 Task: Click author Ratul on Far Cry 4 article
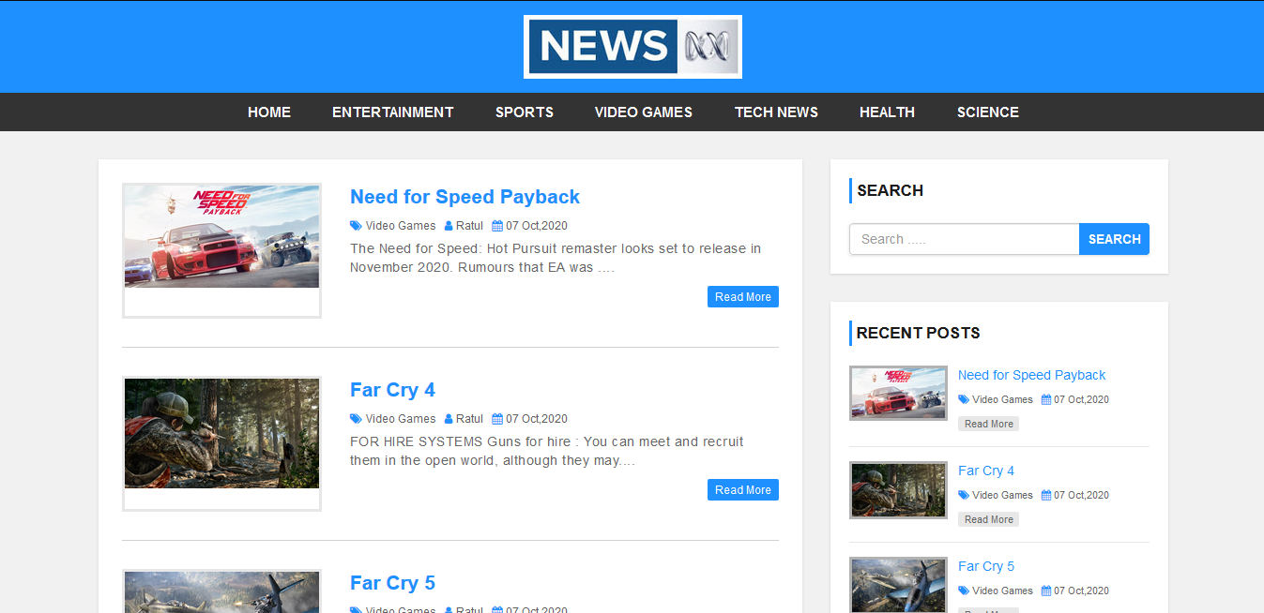pos(469,419)
